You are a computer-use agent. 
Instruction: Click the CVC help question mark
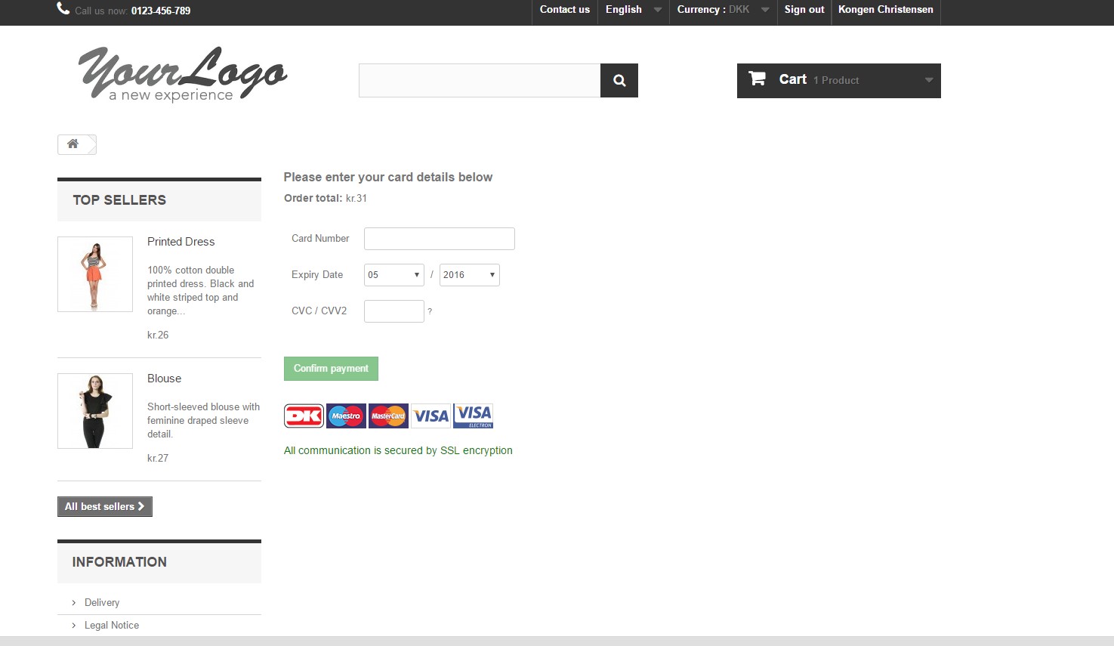[430, 311]
